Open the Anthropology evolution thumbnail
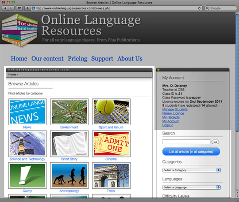 tap(69, 176)
